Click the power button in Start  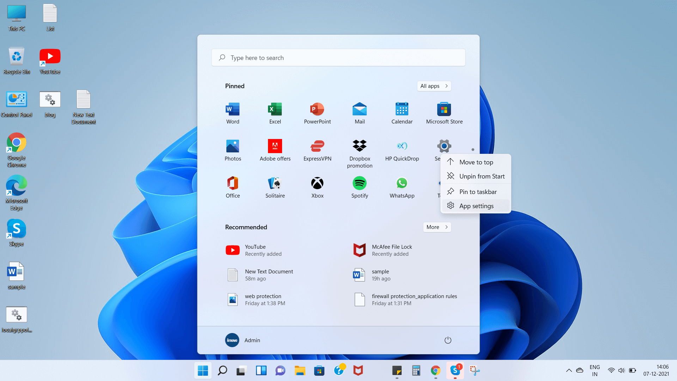tap(447, 340)
